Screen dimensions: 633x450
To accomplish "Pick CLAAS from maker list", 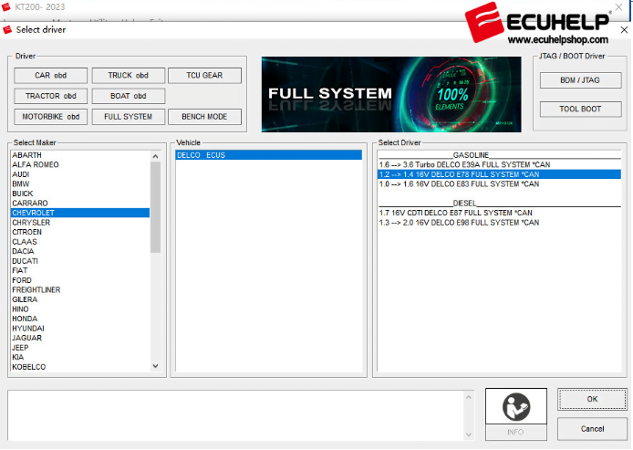I will pos(80,242).
